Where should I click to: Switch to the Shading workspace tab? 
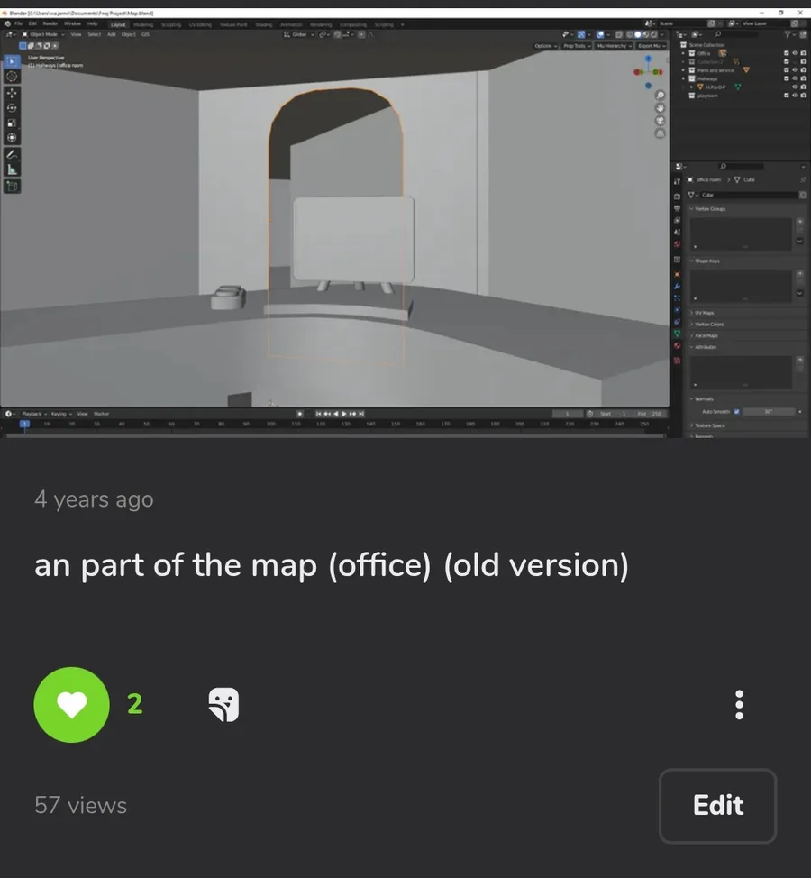pos(264,24)
